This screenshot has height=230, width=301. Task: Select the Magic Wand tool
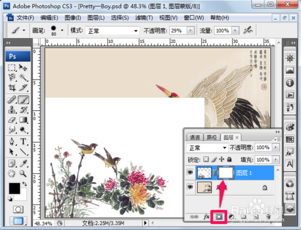23,77
